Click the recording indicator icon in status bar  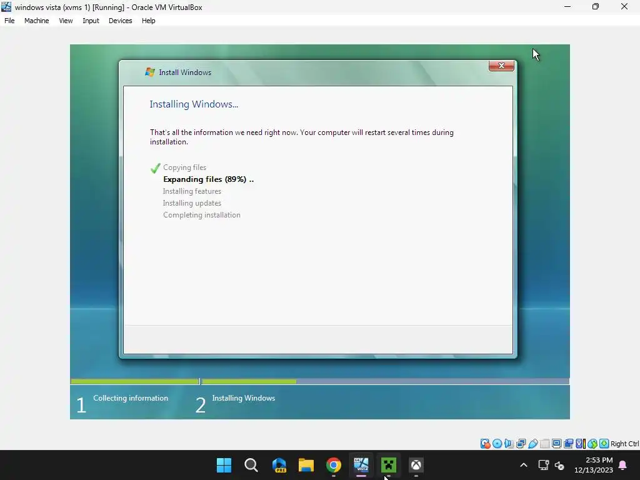point(568,444)
